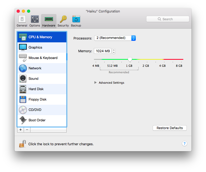Open the Security tab with key icon

click(63, 21)
